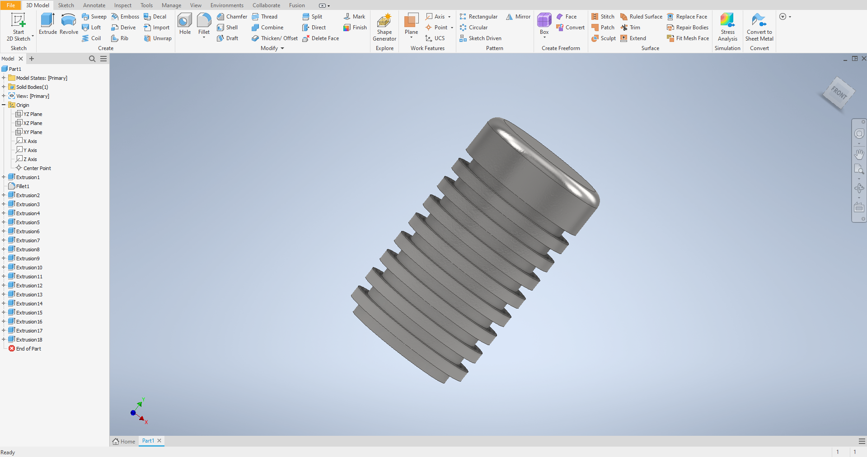Viewport: 867px width, 457px height.
Task: Open the Inspect ribbon tab
Action: tap(123, 5)
